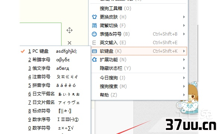Click the ァィゥヴェ katakana sample
Image resolution: width=221 pixels, height=134 pixels.
(69, 103)
